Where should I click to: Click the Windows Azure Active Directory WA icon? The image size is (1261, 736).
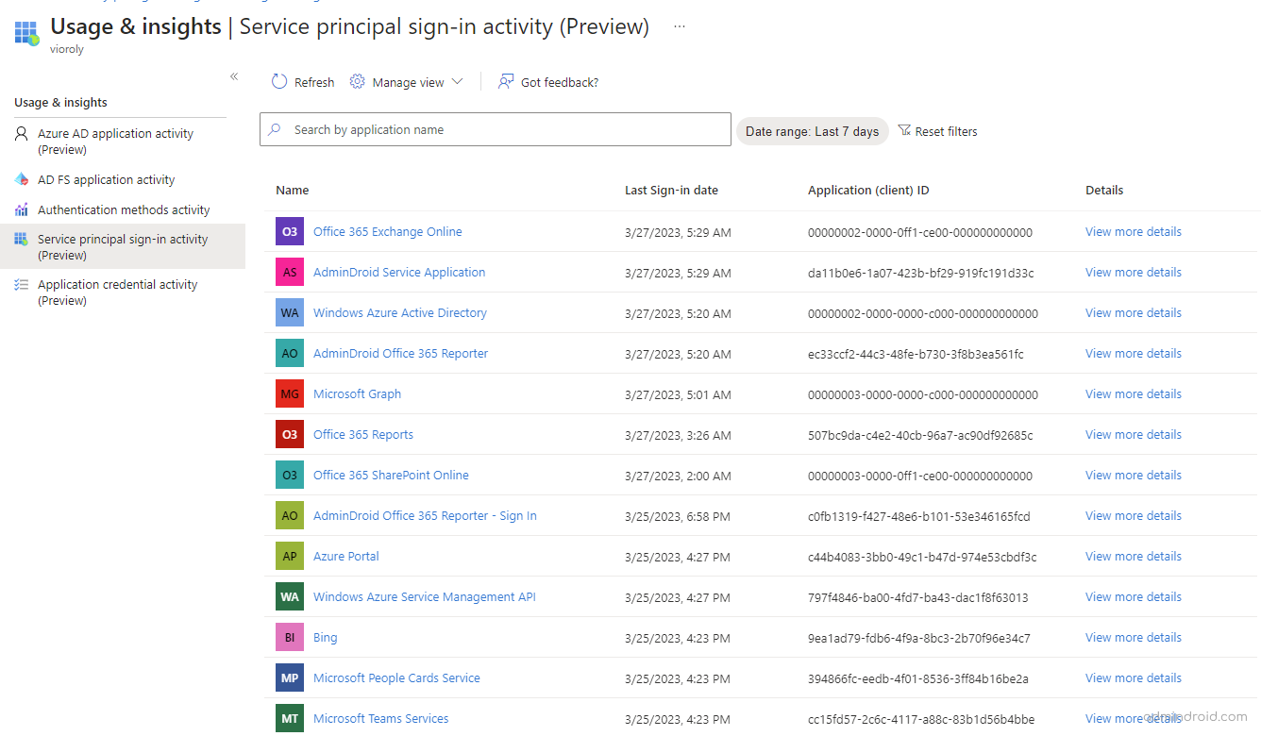290,312
